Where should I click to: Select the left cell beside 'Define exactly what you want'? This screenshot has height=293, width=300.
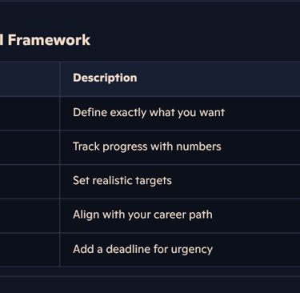(x=30, y=114)
